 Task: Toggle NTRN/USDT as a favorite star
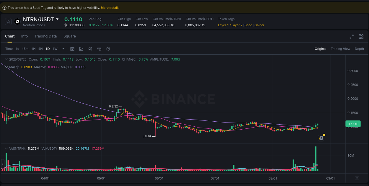pyautogui.click(x=8, y=21)
